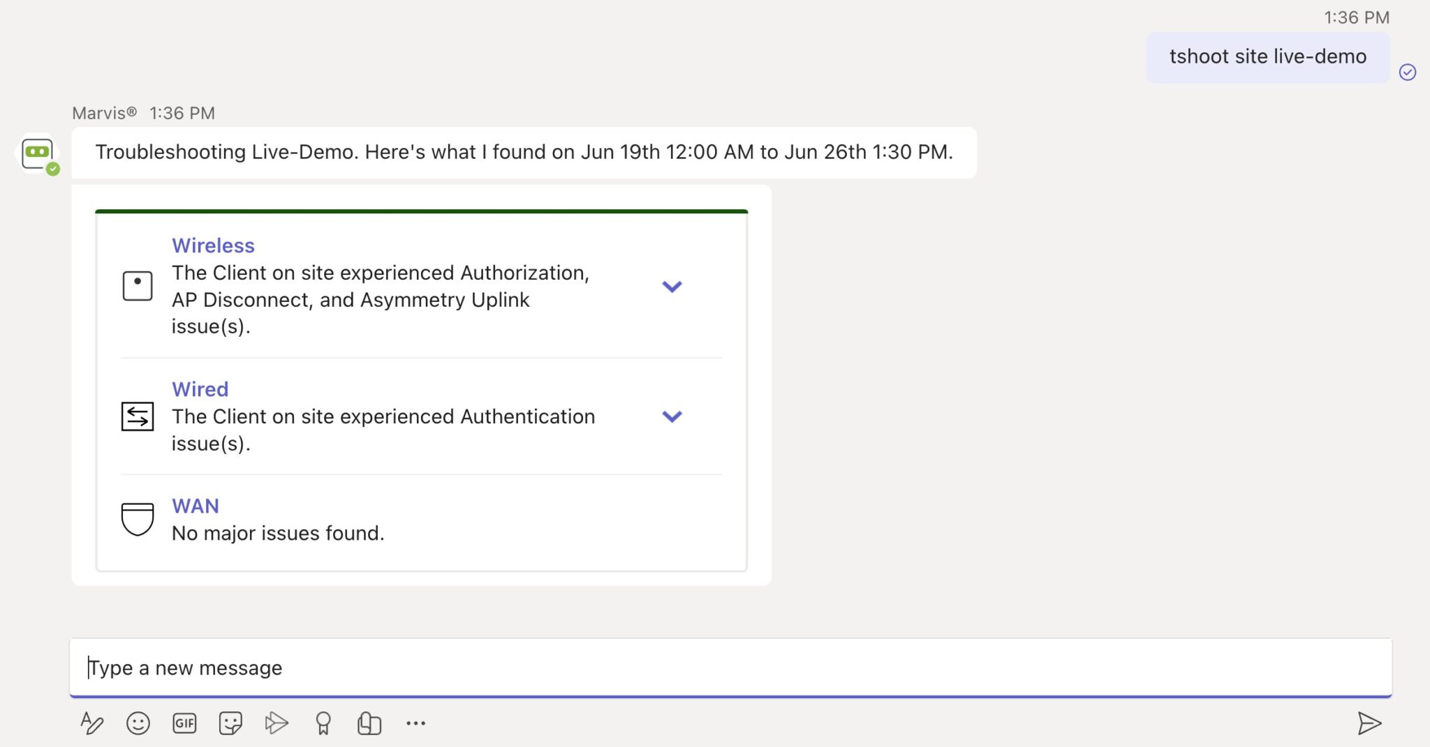Expand the Wireless issues details
The width and height of the screenshot is (1430, 747).
click(672, 285)
